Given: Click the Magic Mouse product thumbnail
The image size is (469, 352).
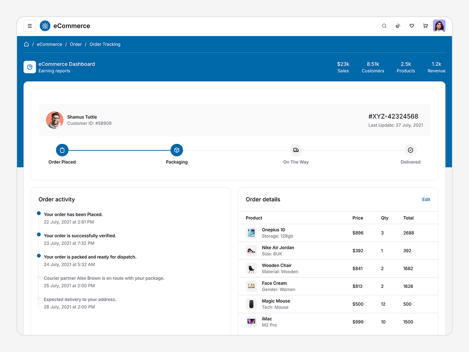Looking at the screenshot, I should (x=251, y=304).
